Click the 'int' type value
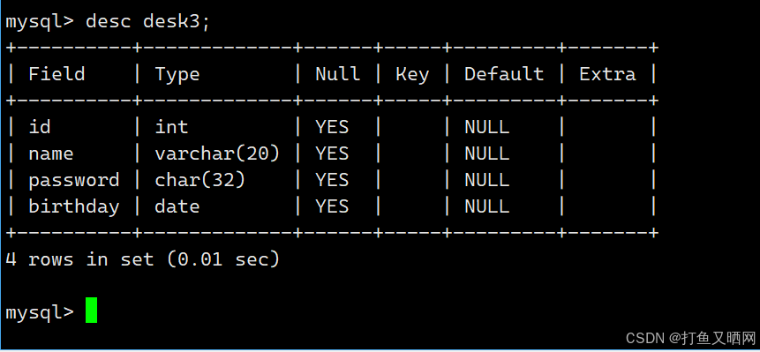760x352 pixels. [x=171, y=127]
